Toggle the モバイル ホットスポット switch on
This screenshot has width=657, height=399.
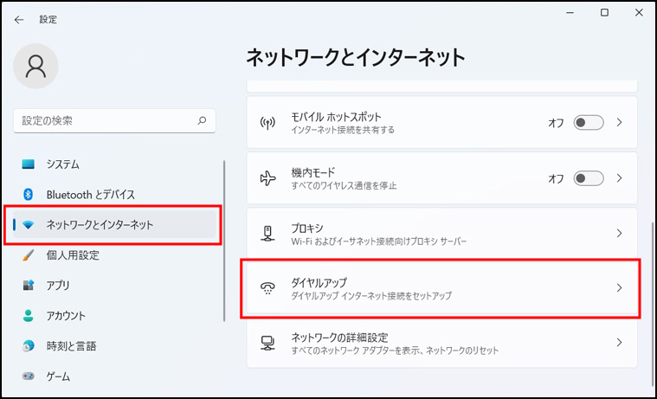tap(589, 123)
